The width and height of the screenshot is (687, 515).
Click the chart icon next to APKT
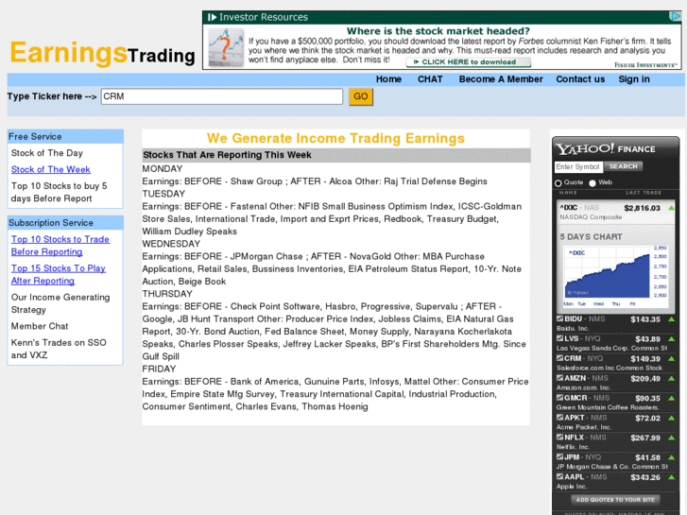coord(559,418)
